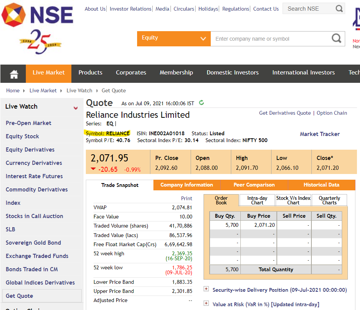Open Equity Derivatives in sidebar
Image resolution: width=360 pixels, height=310 pixels.
pyautogui.click(x=30, y=150)
